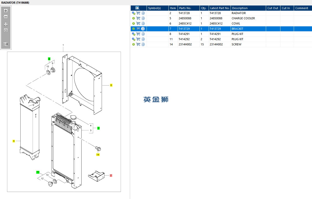The width and height of the screenshot is (312, 199).
Task: Show info for PLUG KIT T414292
Action: coord(143,39)
